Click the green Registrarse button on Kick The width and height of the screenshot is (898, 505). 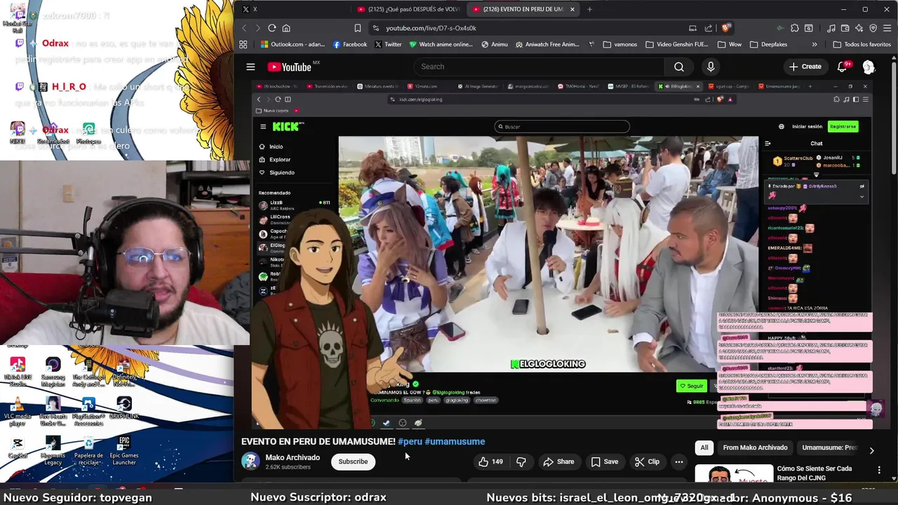click(x=843, y=127)
